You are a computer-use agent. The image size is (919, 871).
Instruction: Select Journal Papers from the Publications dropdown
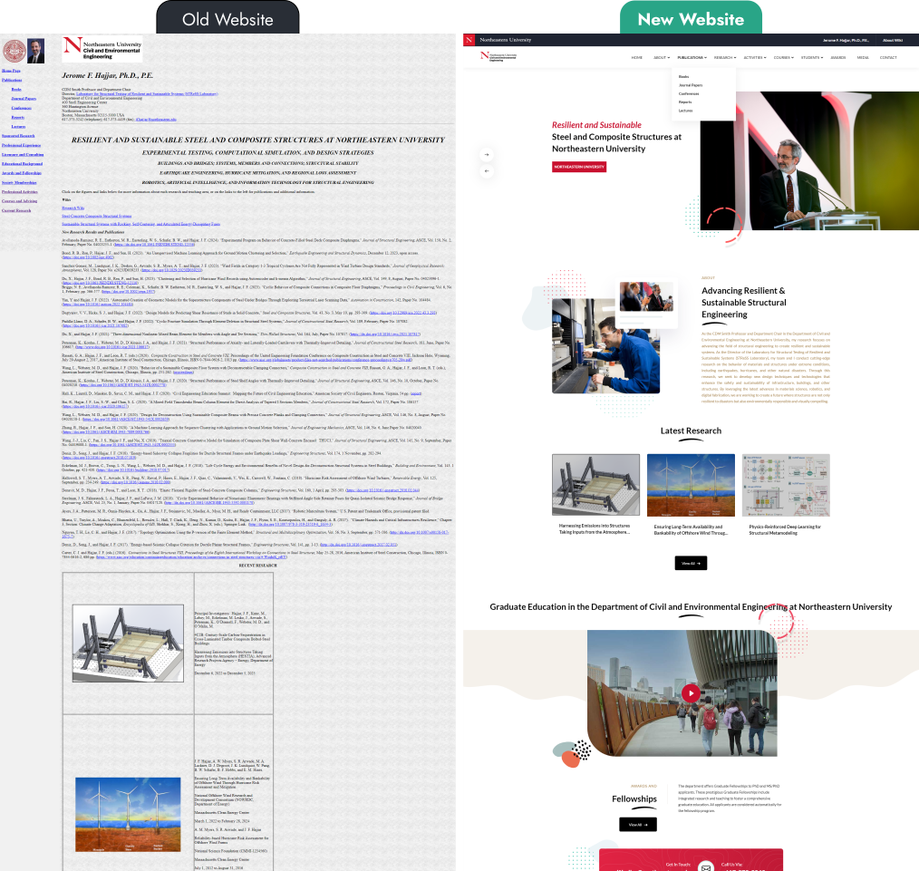pos(692,85)
